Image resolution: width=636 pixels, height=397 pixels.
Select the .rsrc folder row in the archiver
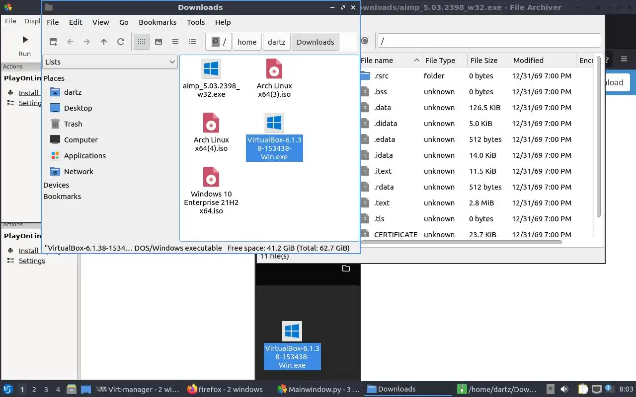click(477, 76)
